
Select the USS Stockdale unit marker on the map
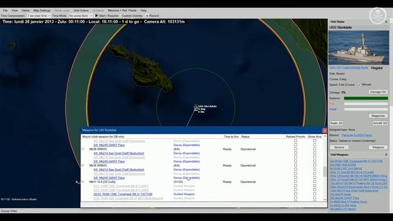click(195, 108)
